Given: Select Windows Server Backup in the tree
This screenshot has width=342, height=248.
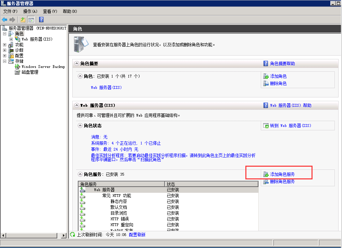Looking at the screenshot, I should coord(43,67).
